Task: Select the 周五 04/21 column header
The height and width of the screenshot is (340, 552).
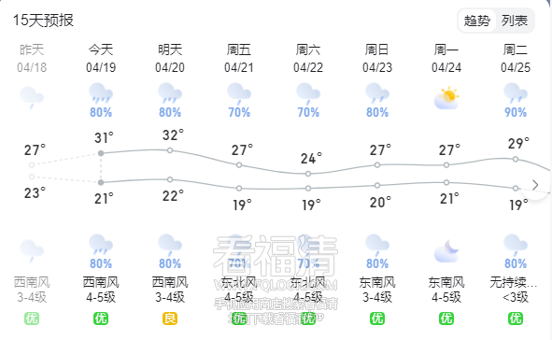Action: tap(239, 59)
